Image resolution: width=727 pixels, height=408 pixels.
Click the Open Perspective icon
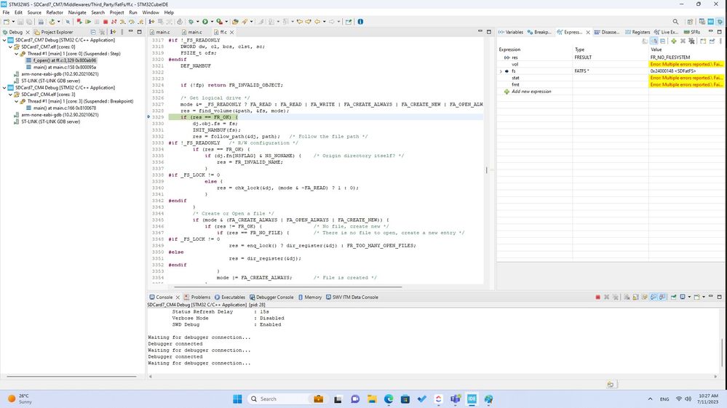690,21
